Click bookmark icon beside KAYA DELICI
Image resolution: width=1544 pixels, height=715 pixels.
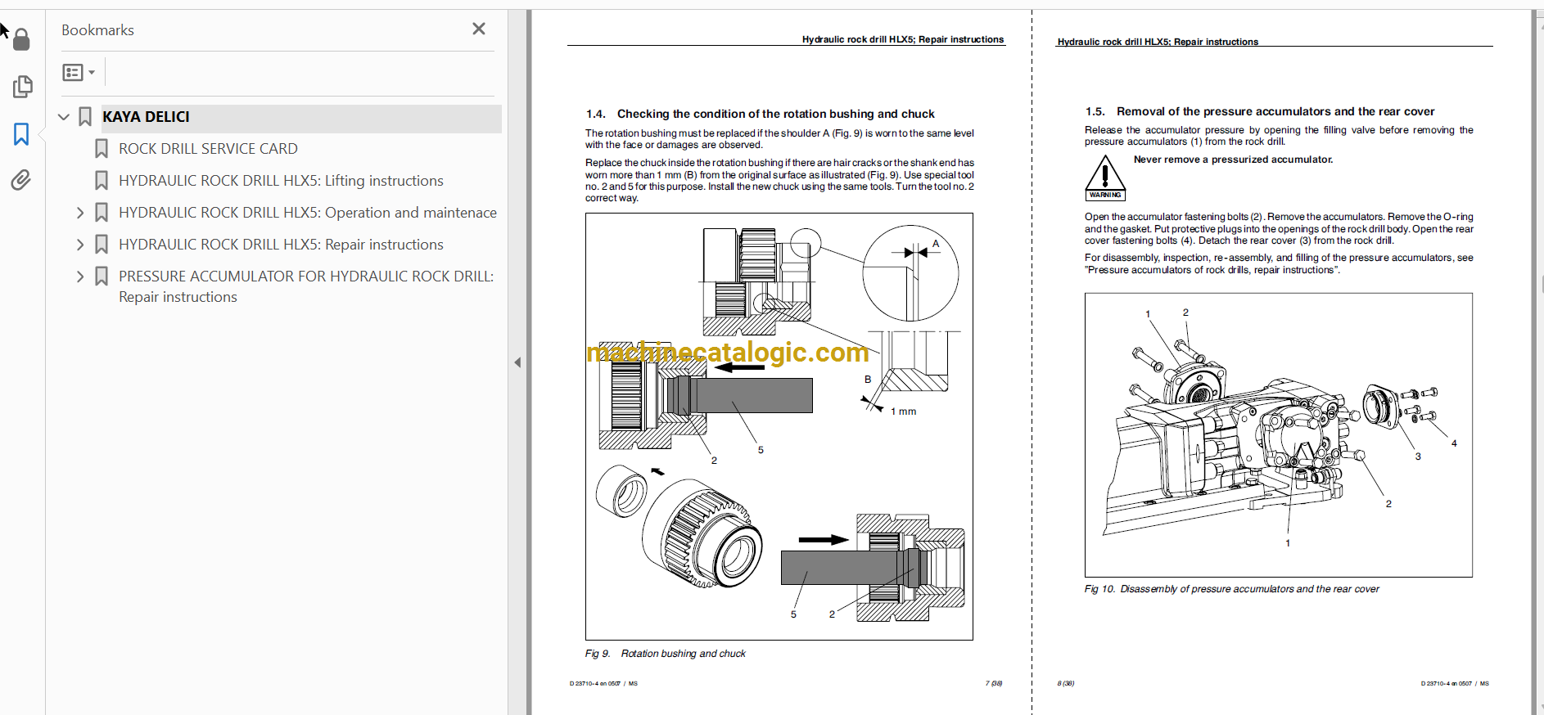85,117
